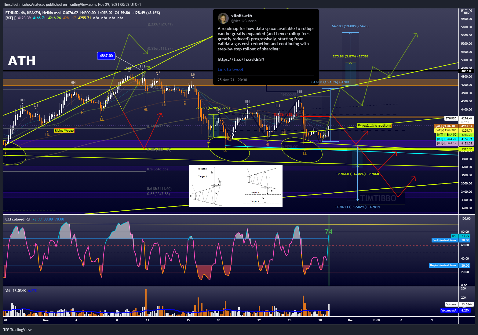The image size is (478, 335).
Task: Click the tweet timestamp 25 Nov '21 · 20:30
Action: click(x=232, y=80)
